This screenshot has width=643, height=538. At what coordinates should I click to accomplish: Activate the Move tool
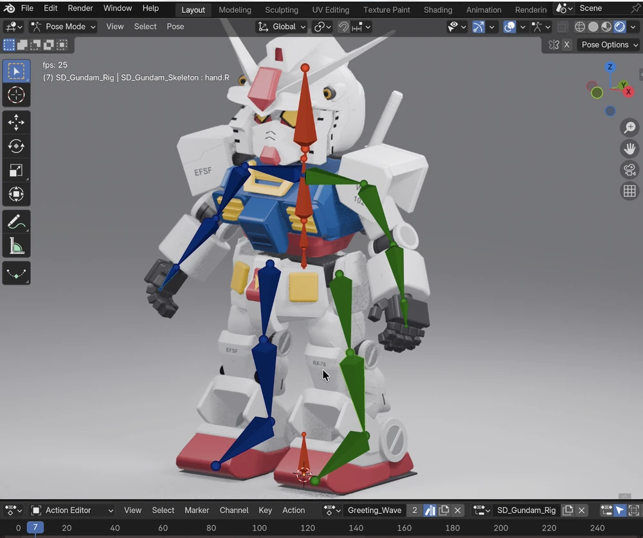[17, 122]
